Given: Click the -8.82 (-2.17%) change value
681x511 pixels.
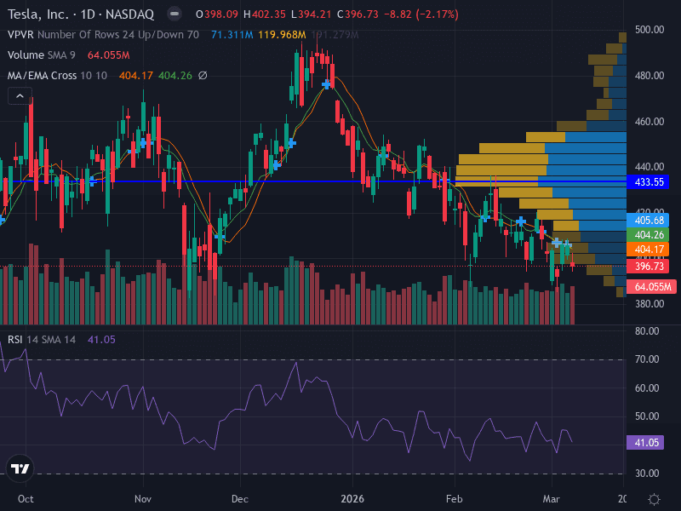Looking at the screenshot, I should [x=421, y=14].
